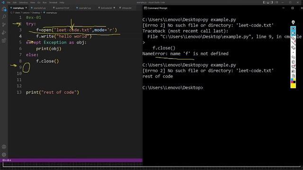Toggle the bottom panel layout button
Screen dimensions: 303x170
pyautogui.click(x=268, y=2)
